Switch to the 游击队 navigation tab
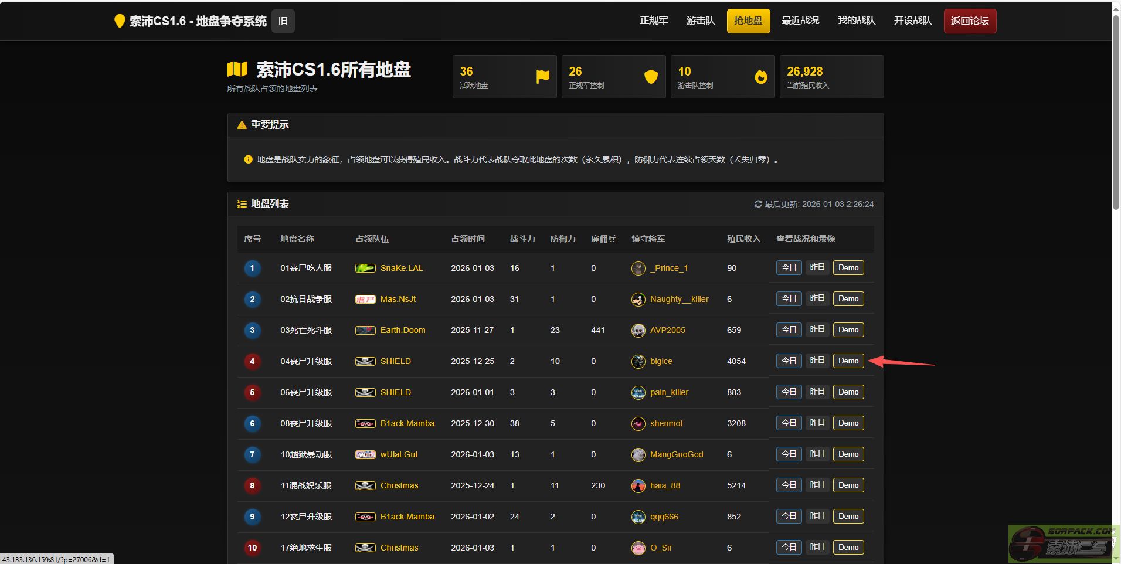Screen dimensions: 1121x564 click(x=701, y=21)
